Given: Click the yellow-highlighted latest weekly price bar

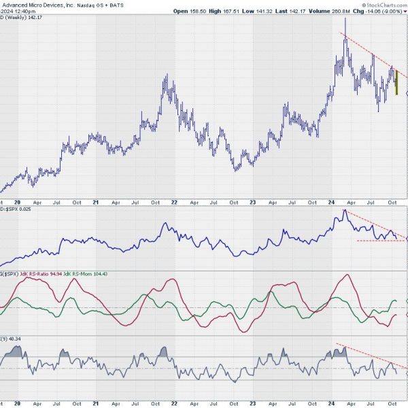Looking at the screenshot, I should 397,82.
